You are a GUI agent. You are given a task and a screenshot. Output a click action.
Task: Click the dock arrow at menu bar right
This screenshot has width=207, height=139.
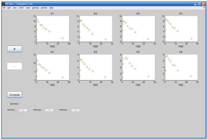(x=204, y=8)
